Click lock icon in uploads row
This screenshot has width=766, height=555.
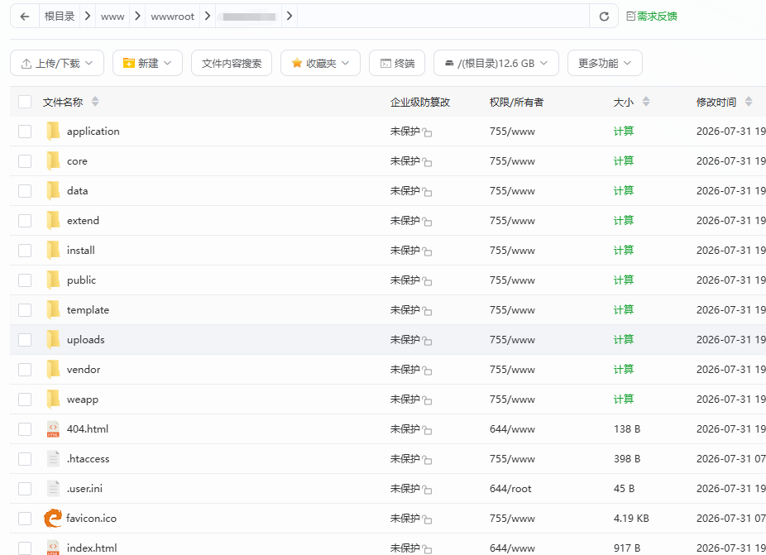click(x=427, y=341)
